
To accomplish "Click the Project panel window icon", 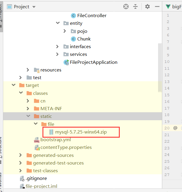I will tap(9, 7).
